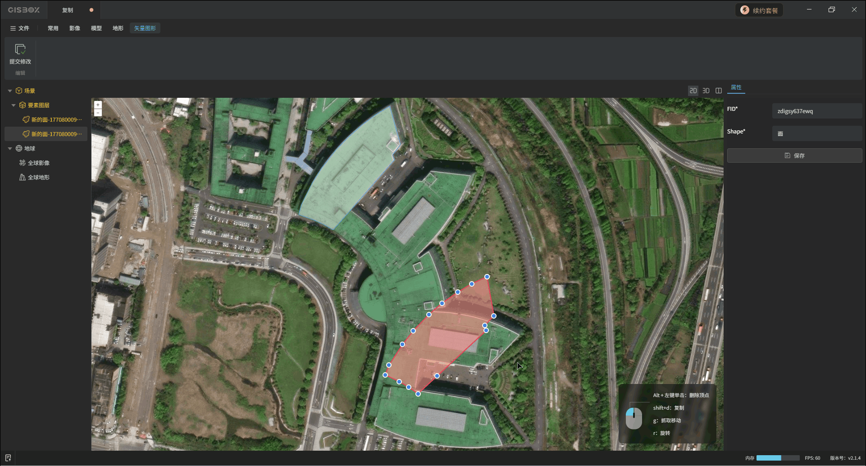Viewport: 866px width, 466px height.
Task: Collapse the 场景 tree node
Action: tap(10, 91)
